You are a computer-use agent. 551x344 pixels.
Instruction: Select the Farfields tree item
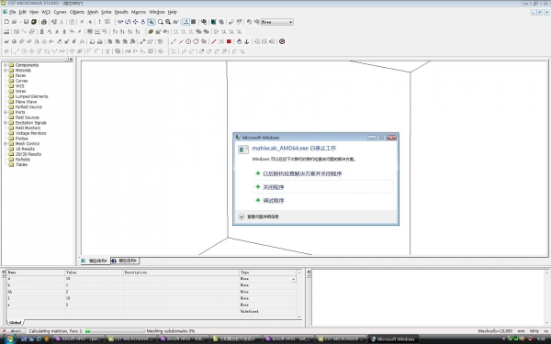[x=22, y=160]
